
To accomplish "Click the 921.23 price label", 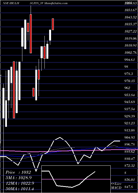I will click(x=130, y=123).
